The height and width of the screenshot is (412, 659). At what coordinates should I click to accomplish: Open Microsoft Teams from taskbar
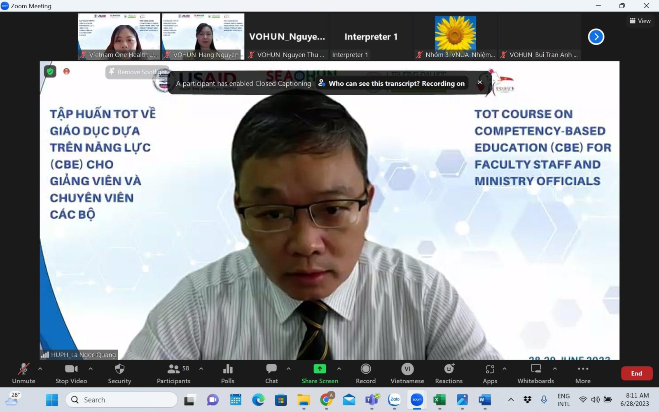[x=372, y=400]
